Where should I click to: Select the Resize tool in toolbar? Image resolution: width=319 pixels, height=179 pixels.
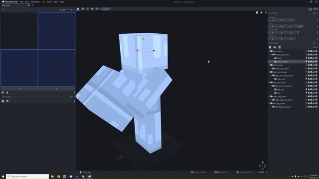coord(83,9)
